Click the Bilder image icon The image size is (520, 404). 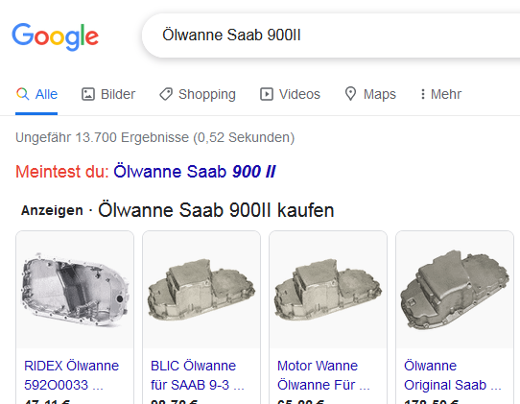tap(88, 94)
